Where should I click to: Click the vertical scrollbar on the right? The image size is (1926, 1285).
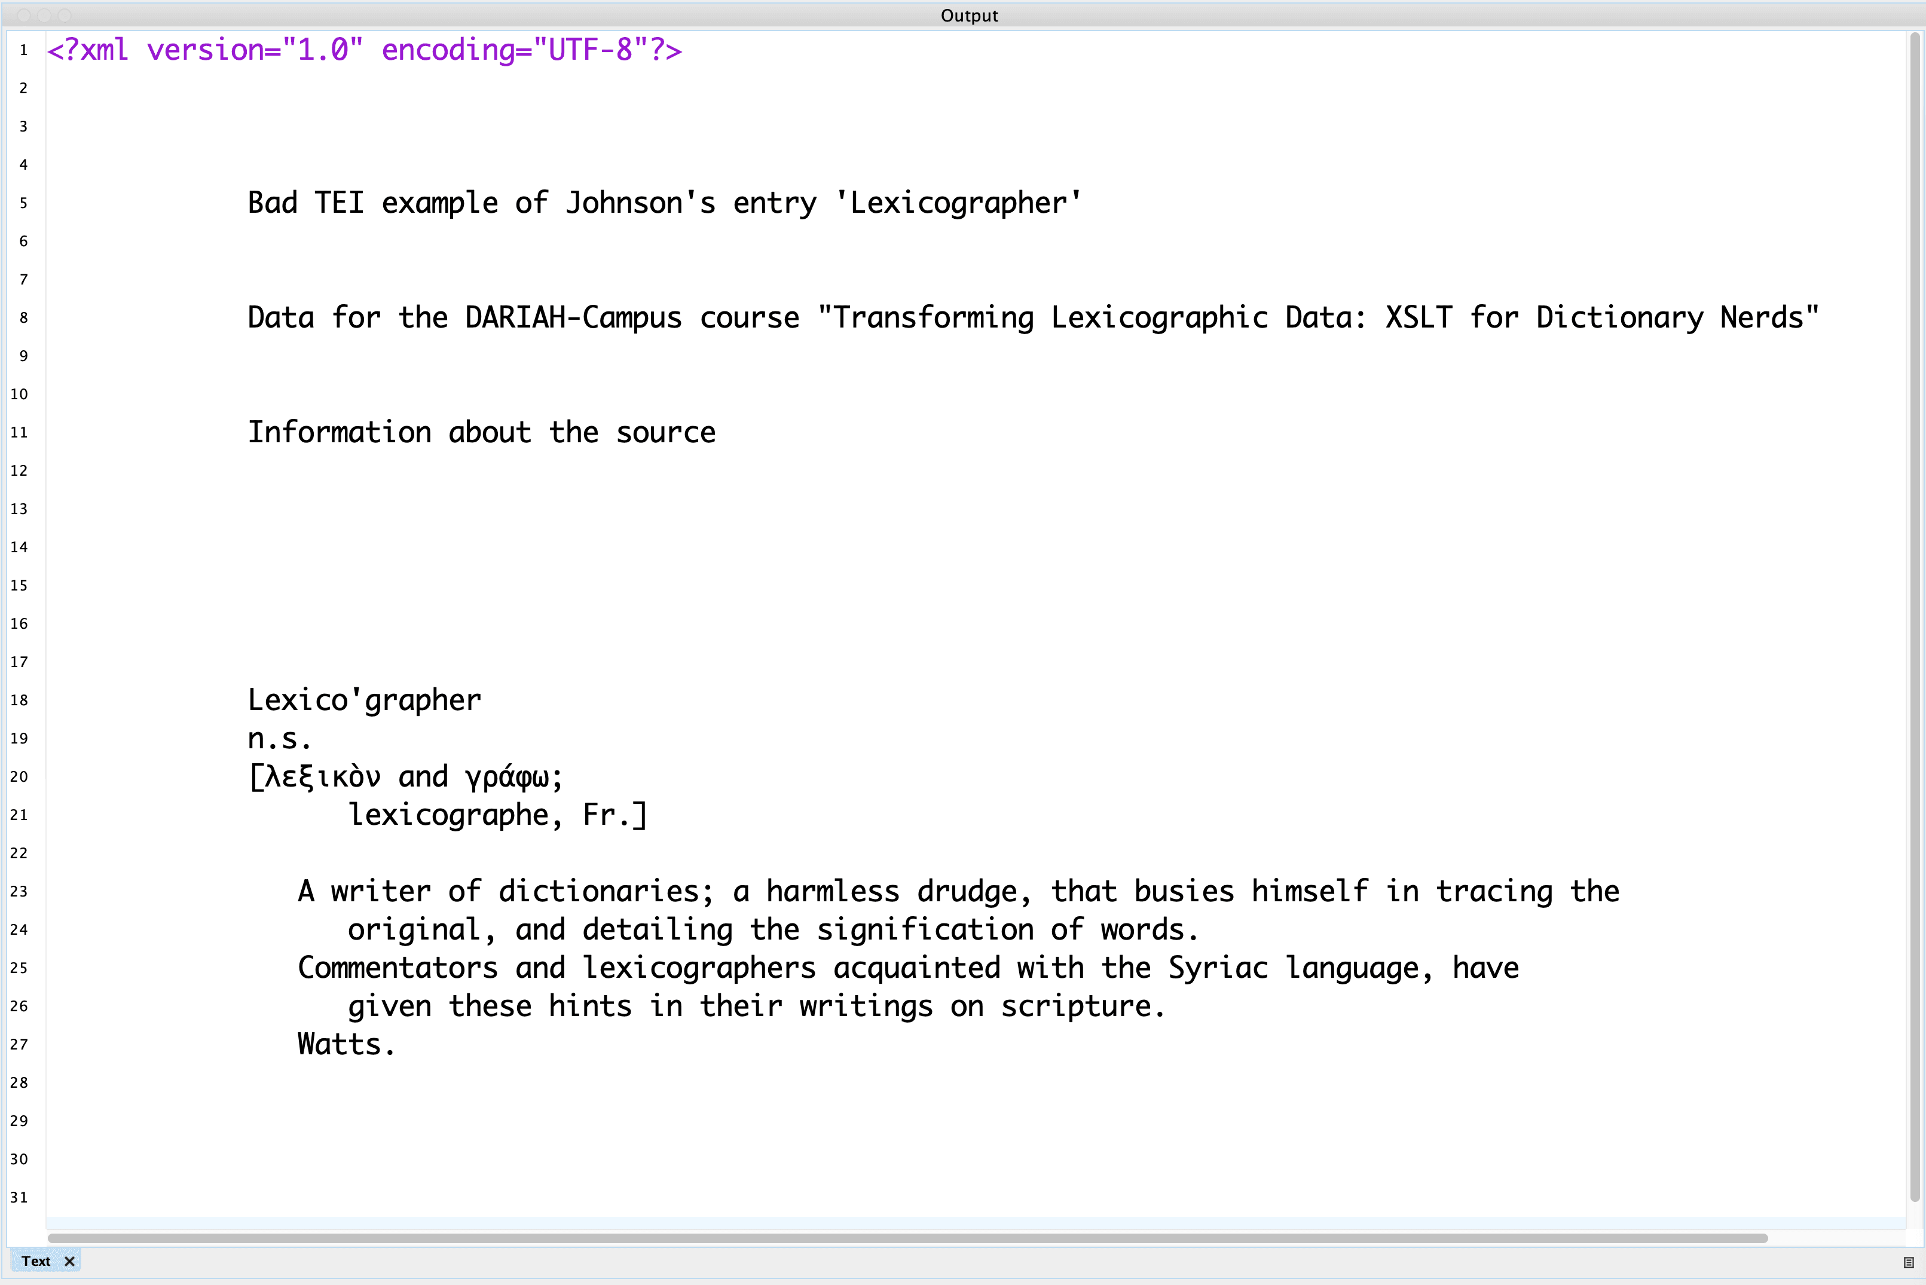tap(1915, 614)
